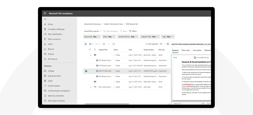253x115 pixels.
Task: Click the Data classification icon
Action: tap(45, 34)
